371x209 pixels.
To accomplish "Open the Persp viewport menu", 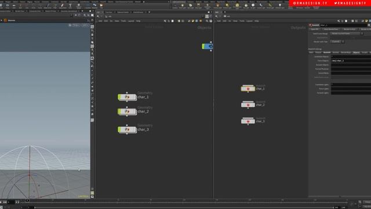I will coord(76,25).
